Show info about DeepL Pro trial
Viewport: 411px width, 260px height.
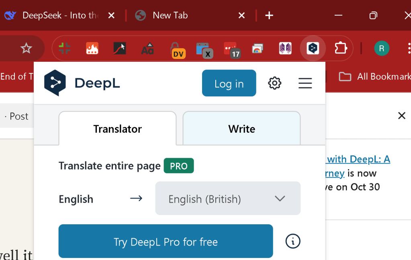(293, 241)
